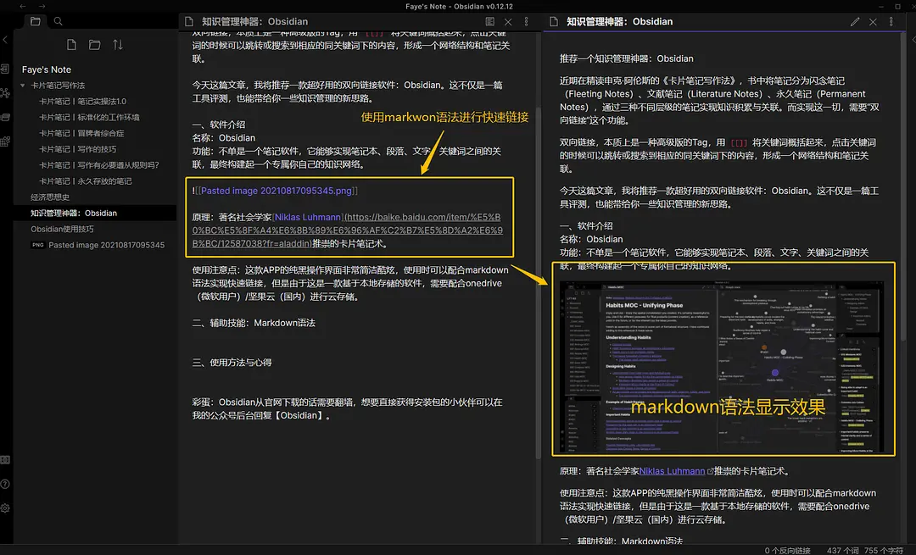916x555 pixels.
Task: Click the Niklas Luhmann text in the editor
Action: point(308,217)
